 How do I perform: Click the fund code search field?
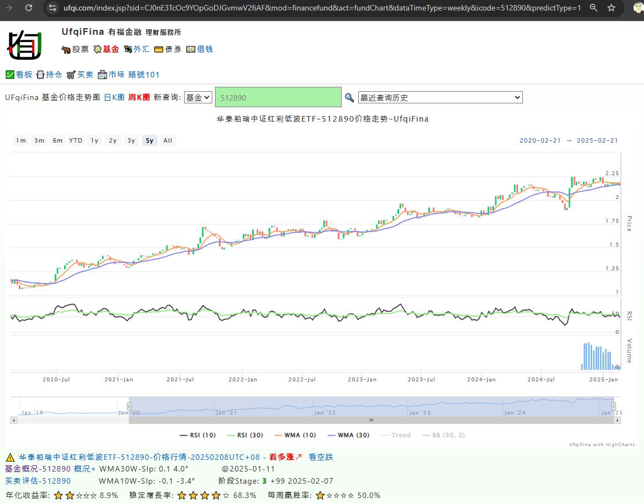278,97
